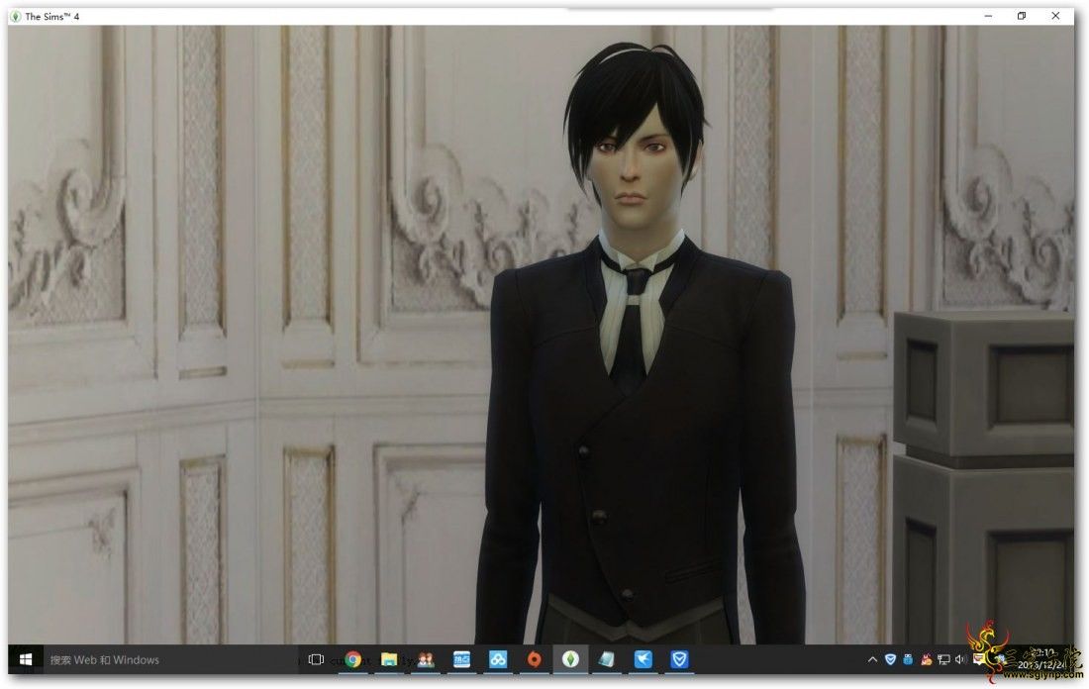The image size is (1089, 689).
Task: Show hidden system tray icons
Action: pos(872,660)
